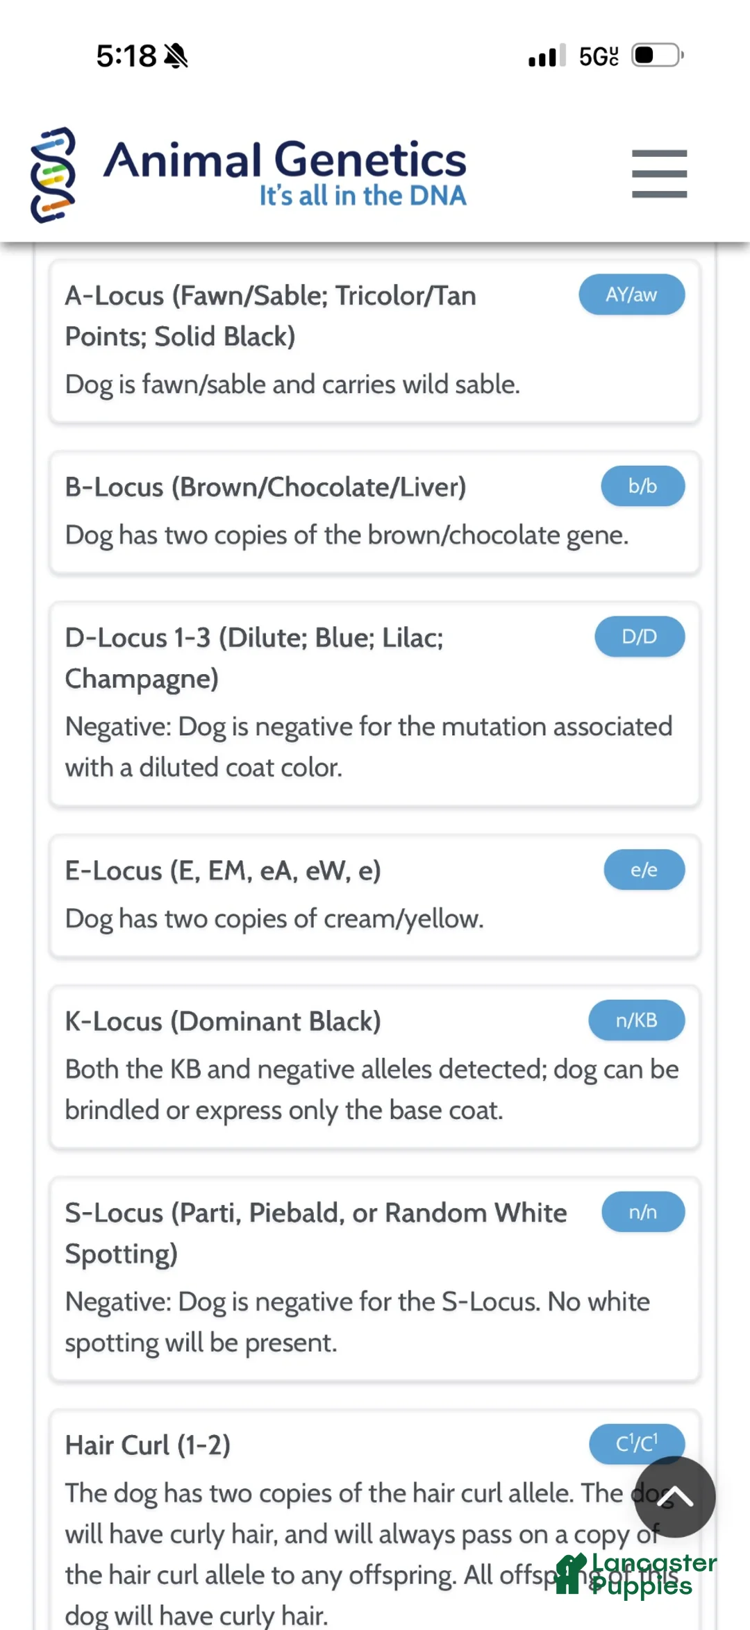Select the AY/aw result badge

pyautogui.click(x=632, y=294)
